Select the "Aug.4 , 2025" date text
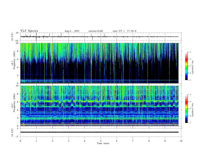204x158 pixels. (72, 31)
